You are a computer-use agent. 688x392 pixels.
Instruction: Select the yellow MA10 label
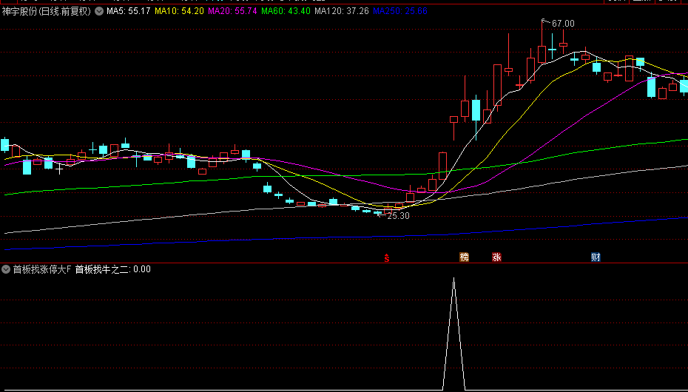pyautogui.click(x=179, y=12)
